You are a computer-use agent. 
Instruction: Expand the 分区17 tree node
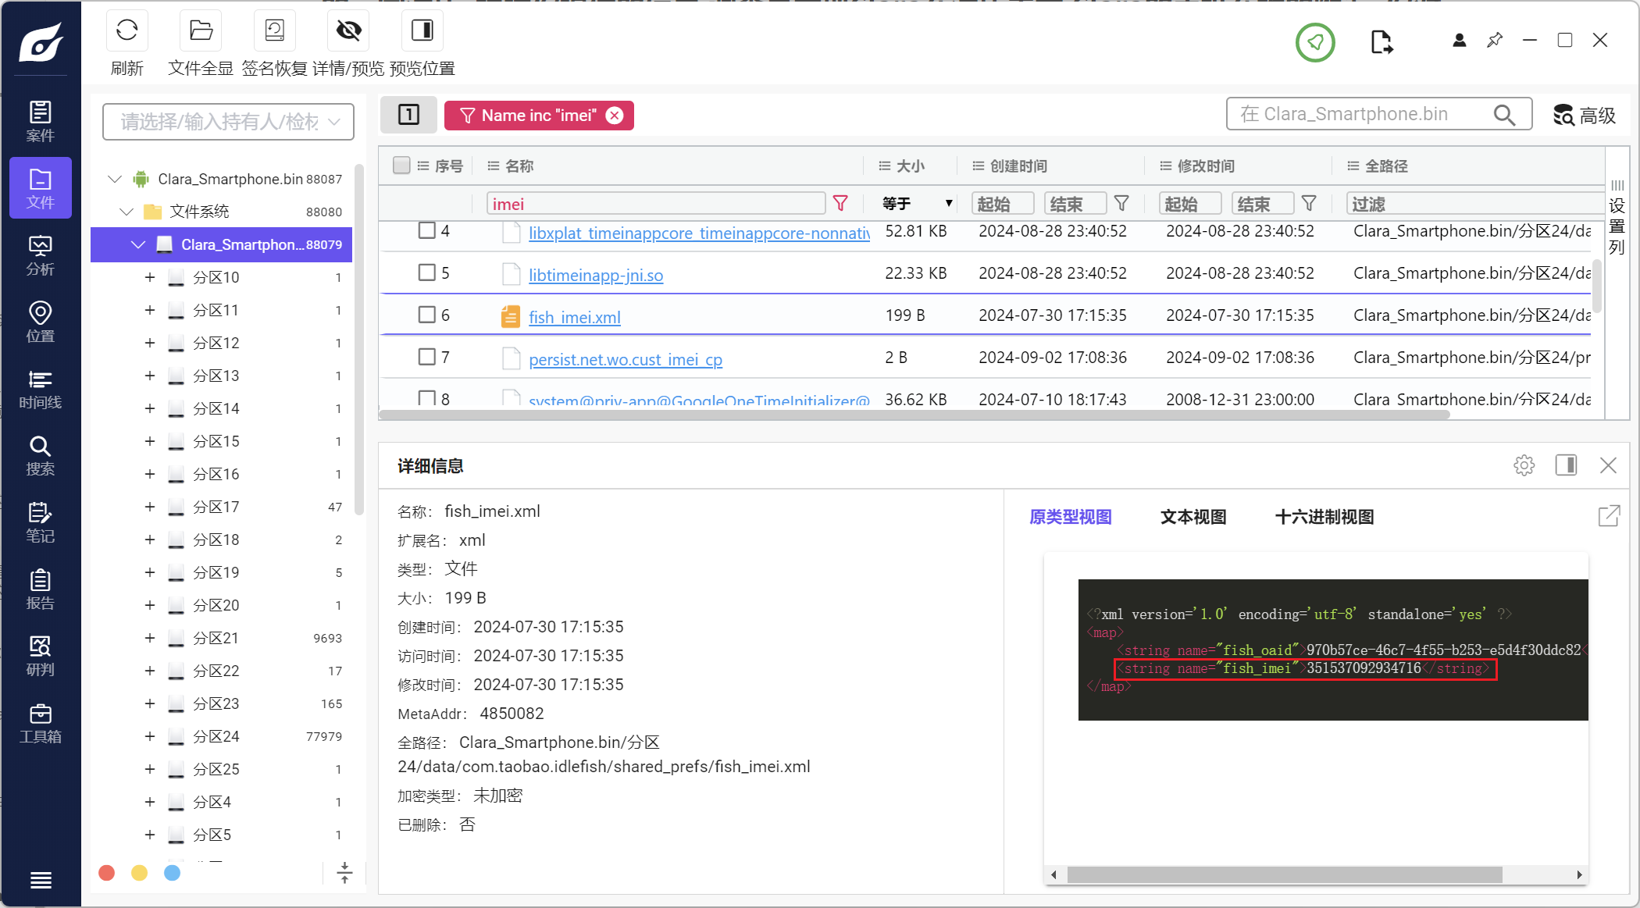pyautogui.click(x=150, y=507)
